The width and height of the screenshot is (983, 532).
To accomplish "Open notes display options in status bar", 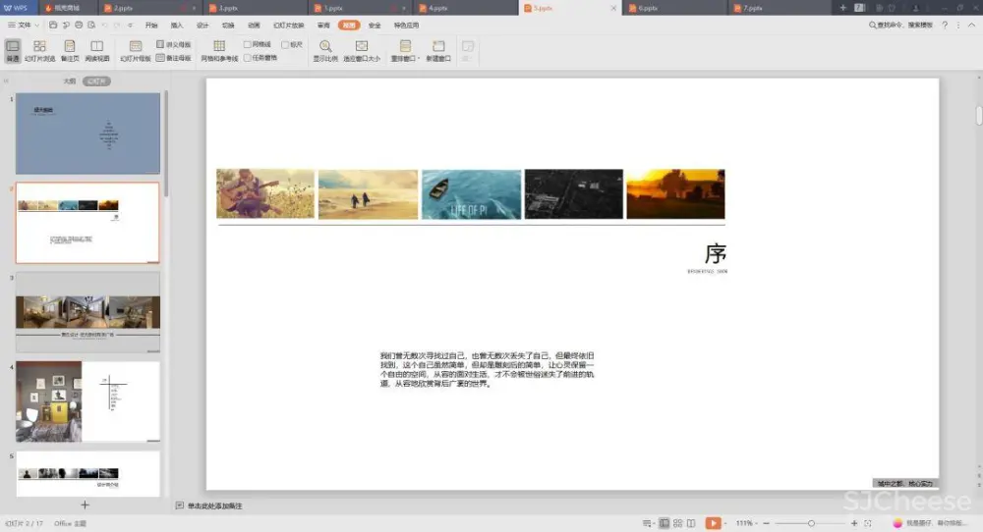I will [648, 523].
